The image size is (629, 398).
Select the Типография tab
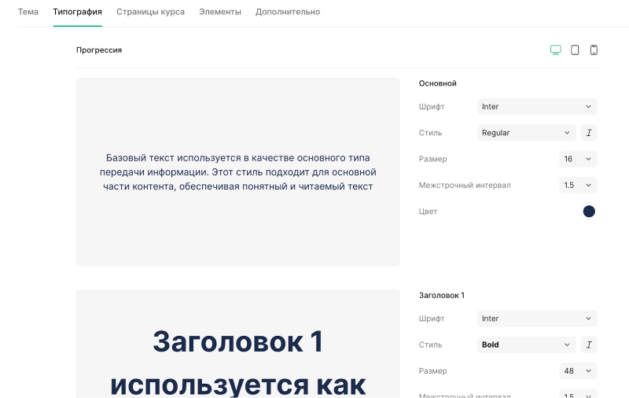click(77, 13)
